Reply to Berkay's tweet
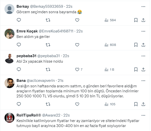 (x=19, y=20)
